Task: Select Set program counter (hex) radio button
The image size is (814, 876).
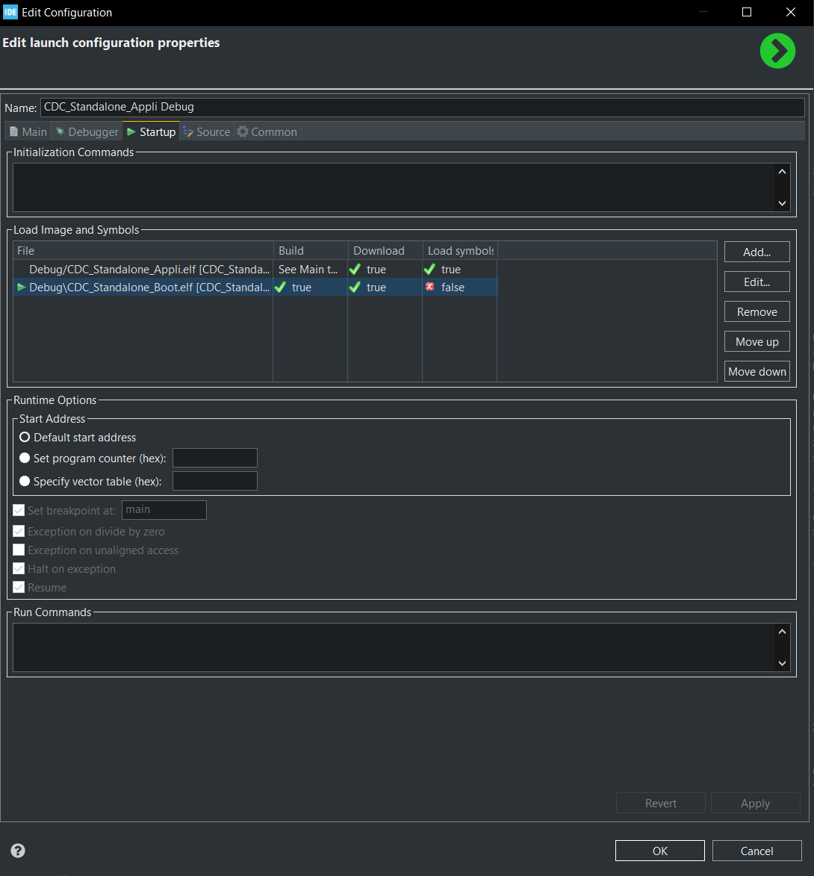Action: click(x=25, y=459)
